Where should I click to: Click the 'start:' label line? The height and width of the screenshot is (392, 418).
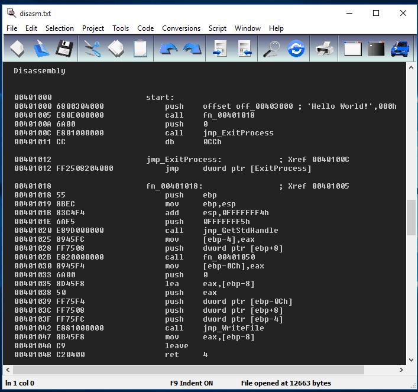[160, 98]
